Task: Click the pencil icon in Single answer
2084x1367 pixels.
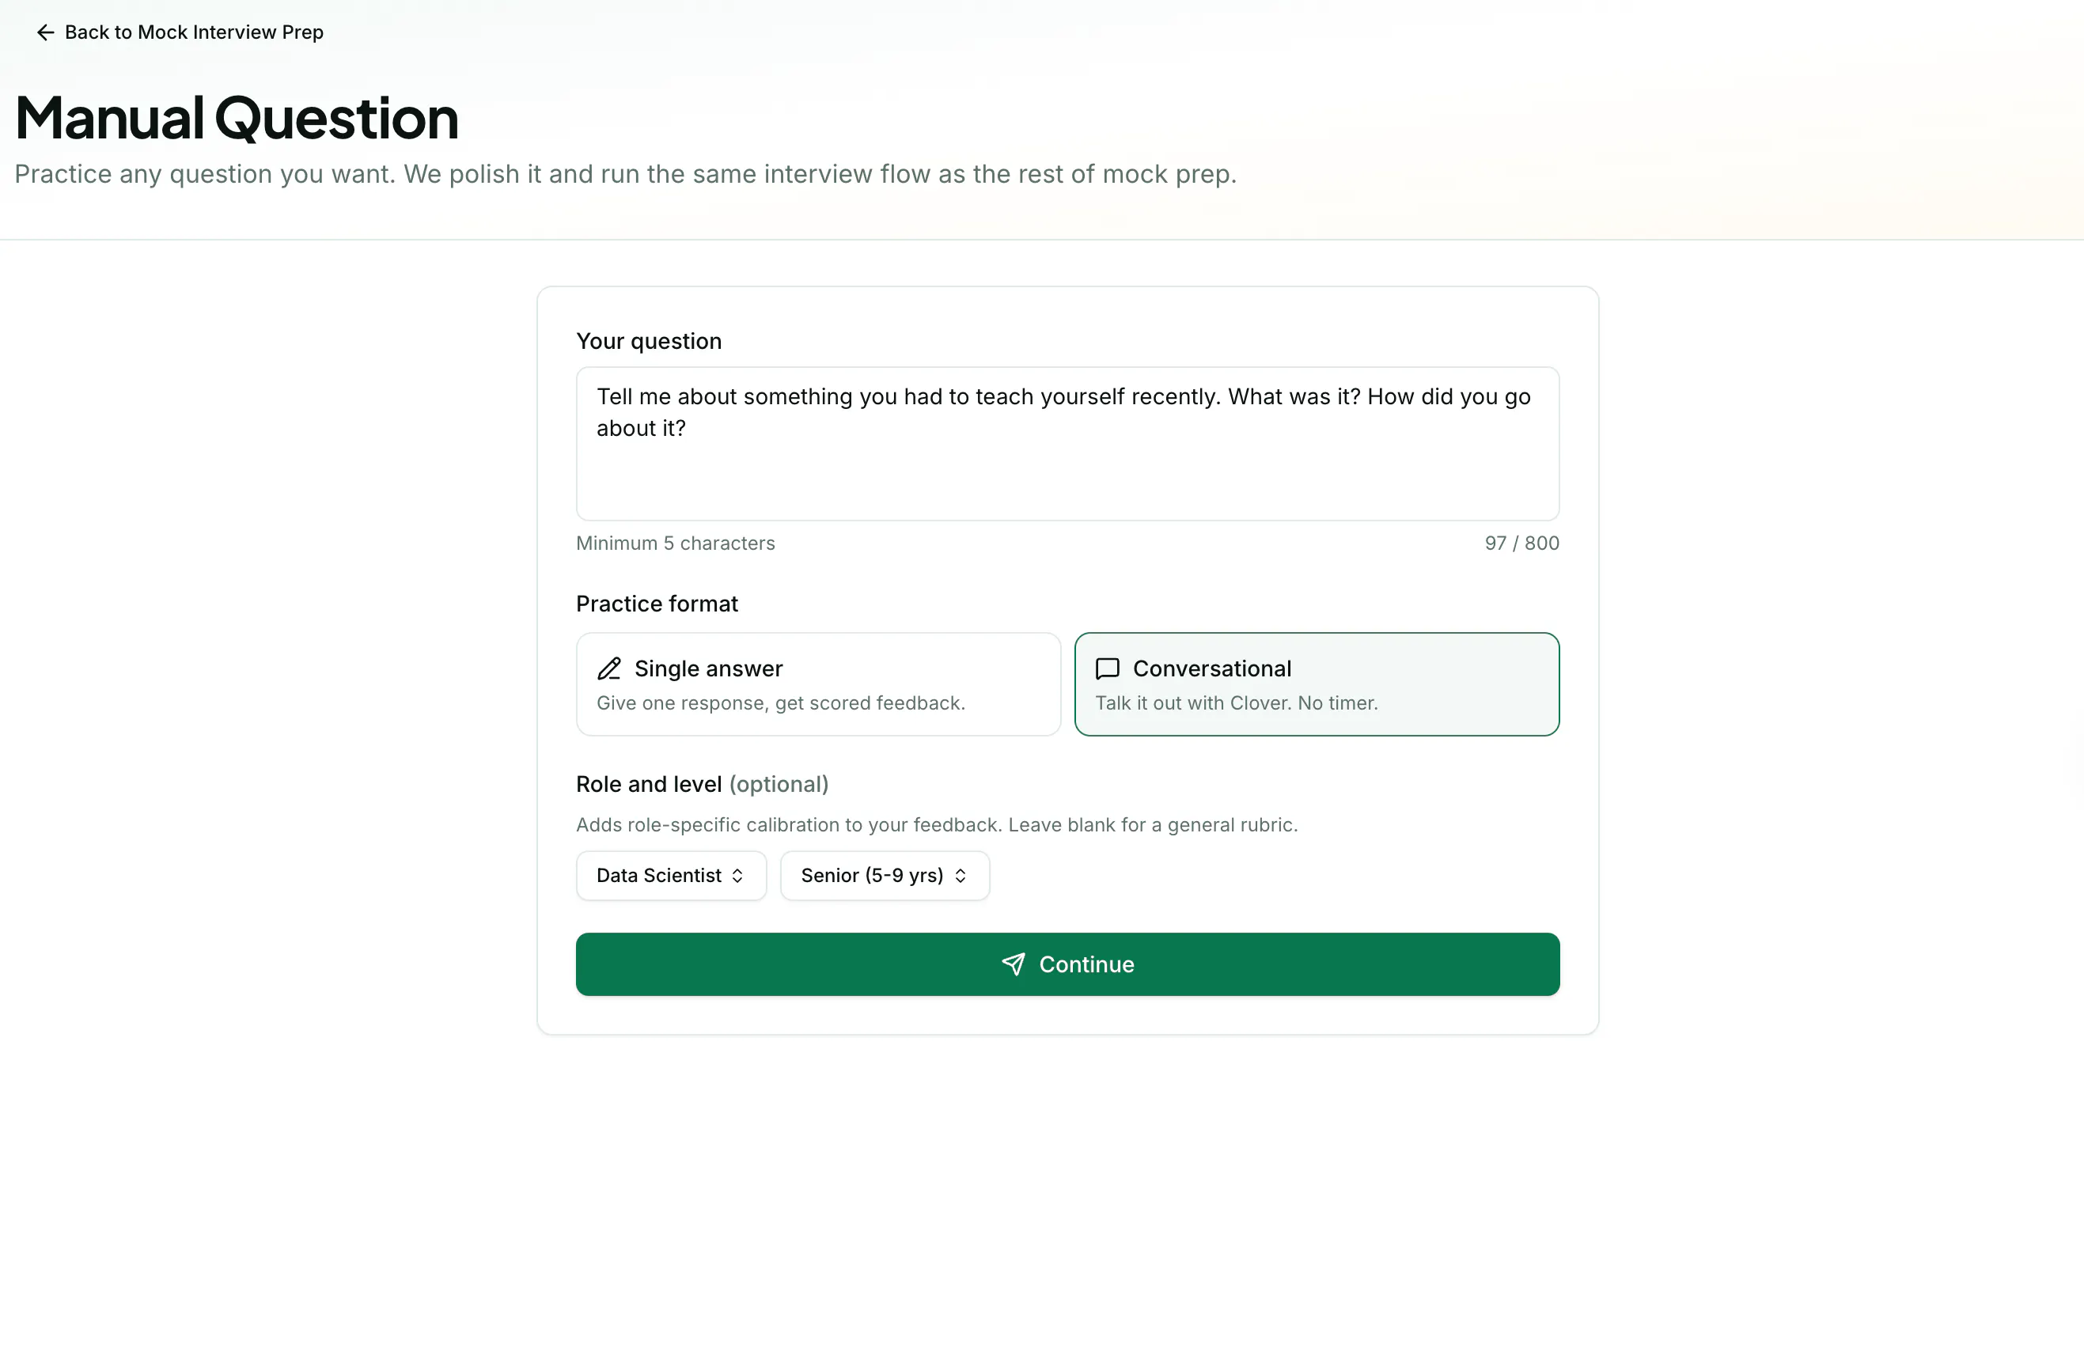Action: coord(609,669)
